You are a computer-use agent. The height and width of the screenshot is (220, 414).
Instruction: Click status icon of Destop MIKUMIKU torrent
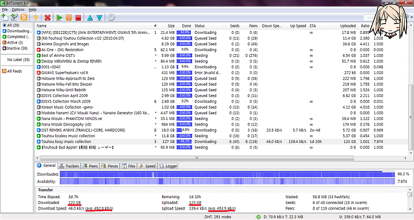(x=39, y=61)
